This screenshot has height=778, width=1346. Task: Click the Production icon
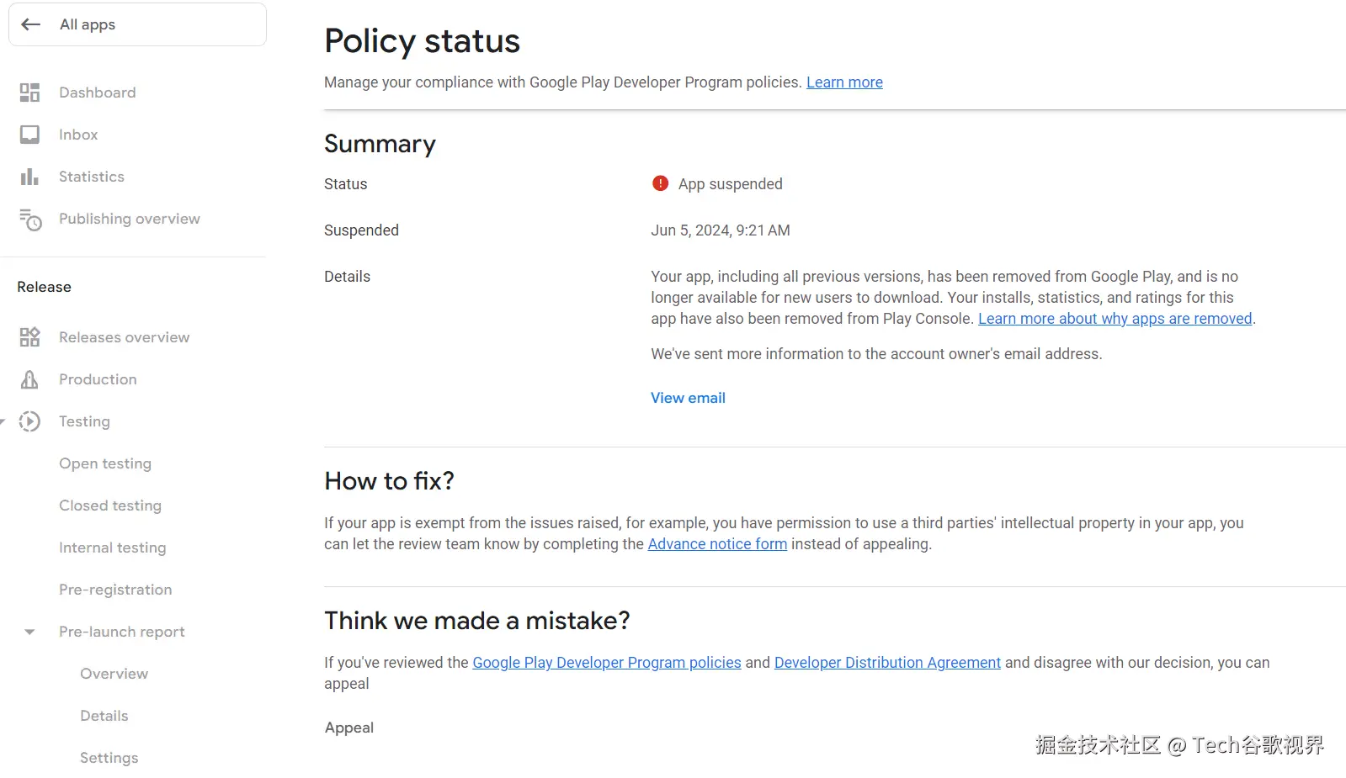pyautogui.click(x=29, y=379)
